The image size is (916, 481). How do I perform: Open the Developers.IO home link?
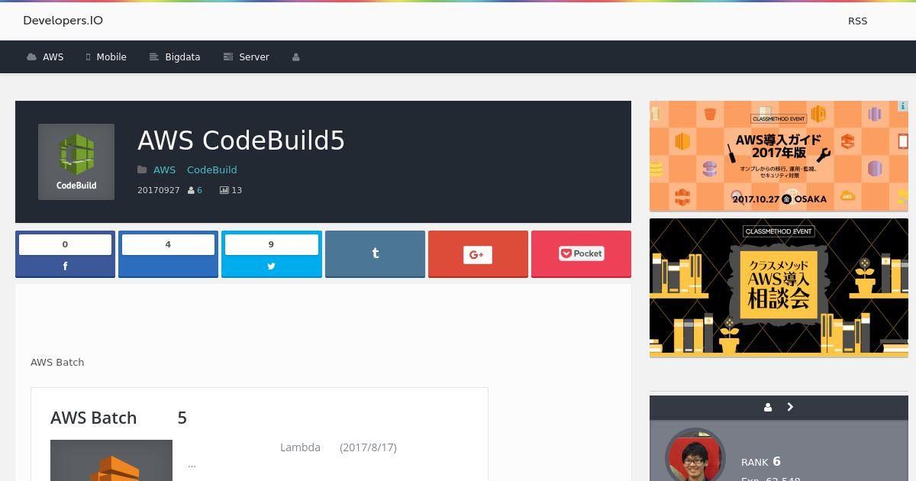click(63, 21)
